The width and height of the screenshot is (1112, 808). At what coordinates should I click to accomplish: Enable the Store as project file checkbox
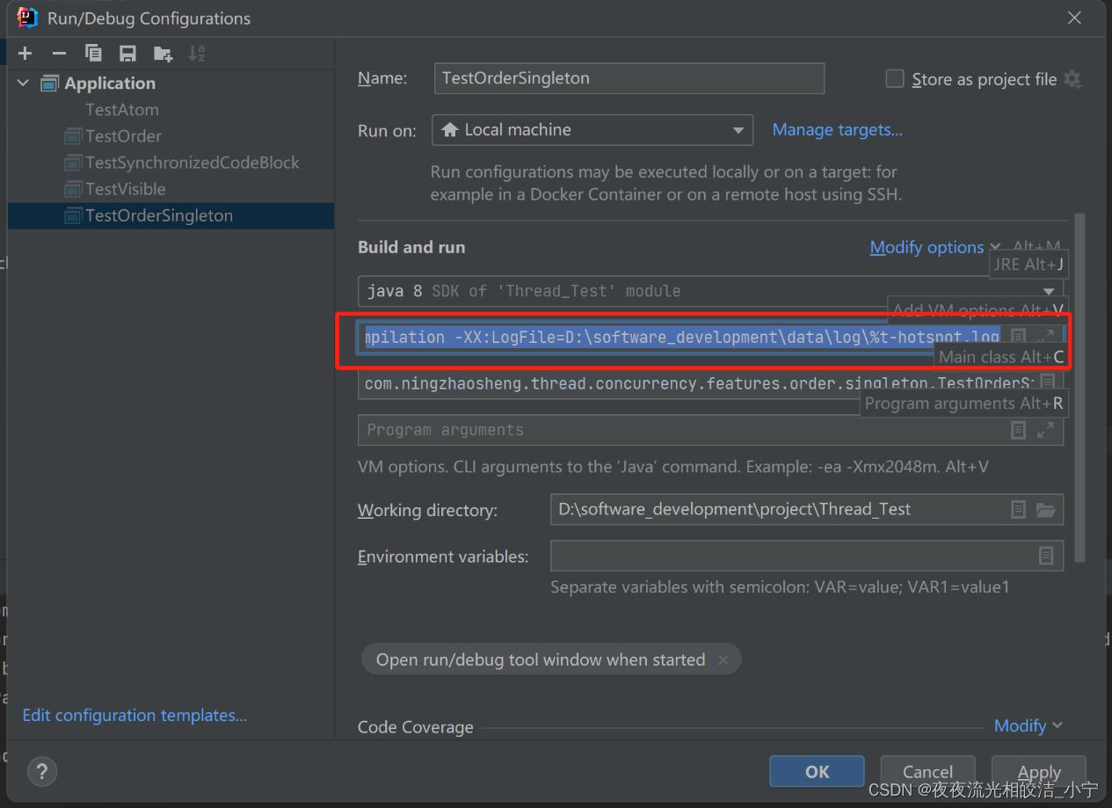click(x=895, y=79)
